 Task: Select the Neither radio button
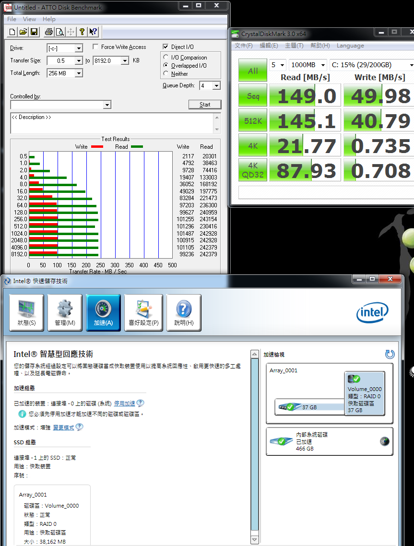tap(166, 73)
